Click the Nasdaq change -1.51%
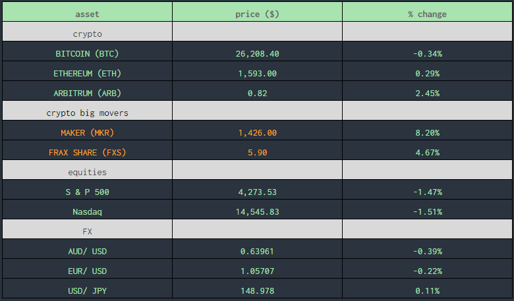Screen dimensions: 514x301 [x=427, y=212]
